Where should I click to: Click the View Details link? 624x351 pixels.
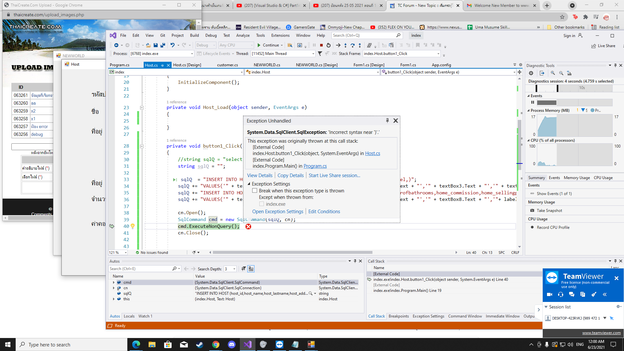click(x=259, y=175)
